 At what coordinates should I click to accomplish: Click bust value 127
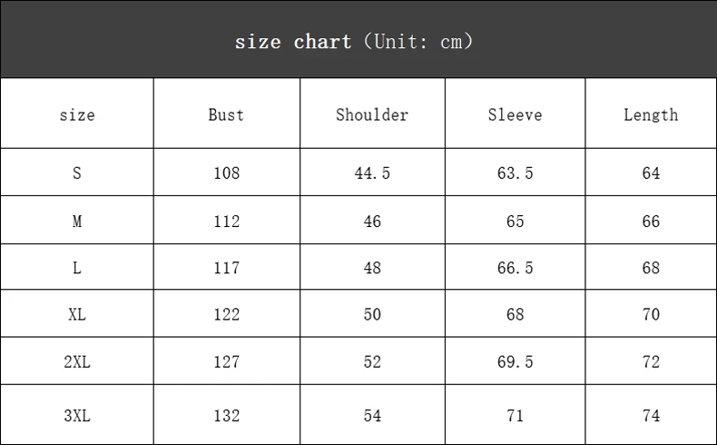click(x=226, y=361)
